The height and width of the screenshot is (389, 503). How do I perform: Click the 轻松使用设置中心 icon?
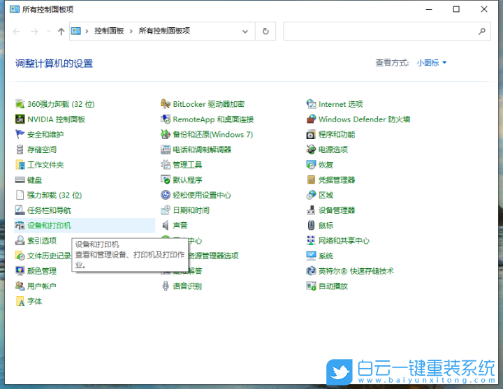coord(166,195)
